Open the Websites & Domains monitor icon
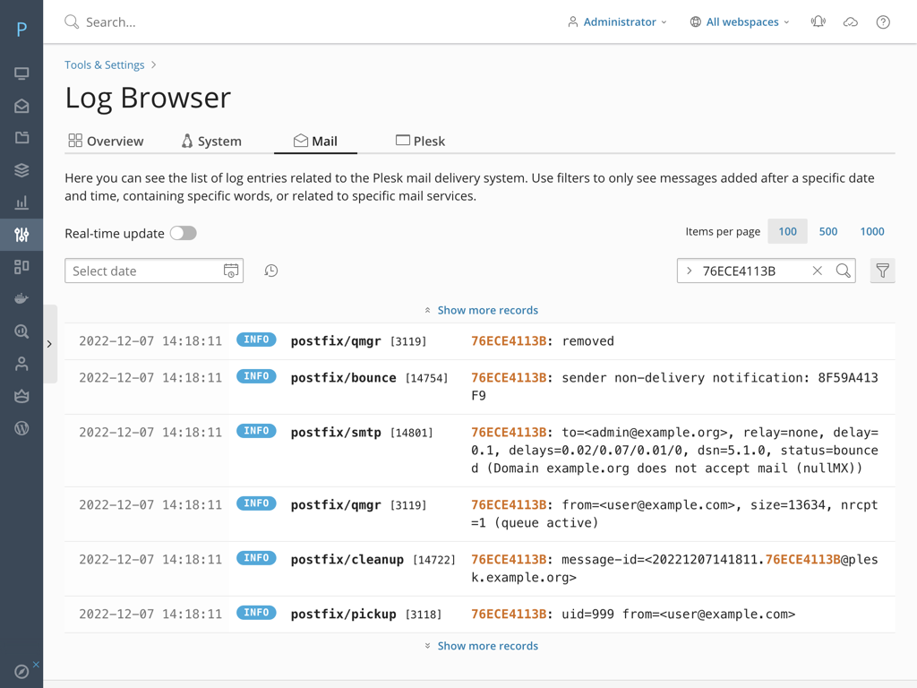 tap(21, 73)
